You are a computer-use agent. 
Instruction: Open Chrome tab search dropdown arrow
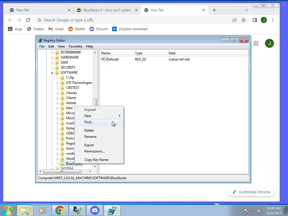pyautogui.click(x=246, y=10)
